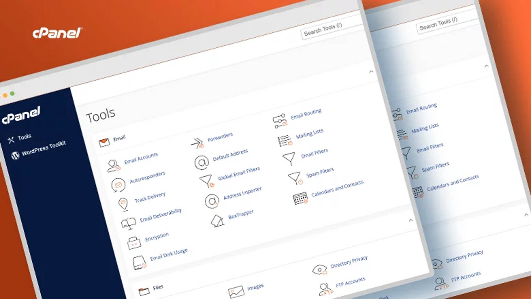Collapse the Files section chevron
Image resolution: width=531 pixels, height=299 pixels.
coord(411,220)
